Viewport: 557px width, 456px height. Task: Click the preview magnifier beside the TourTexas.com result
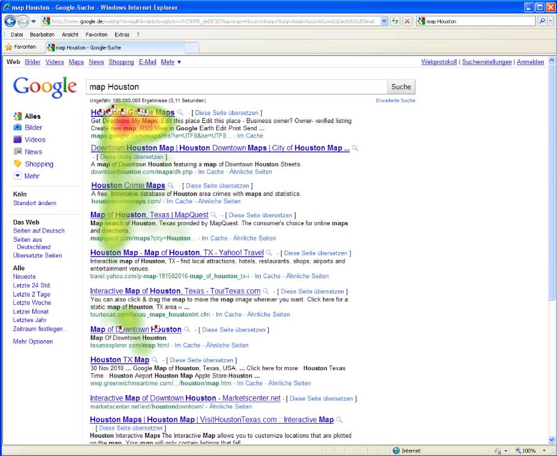point(265,291)
